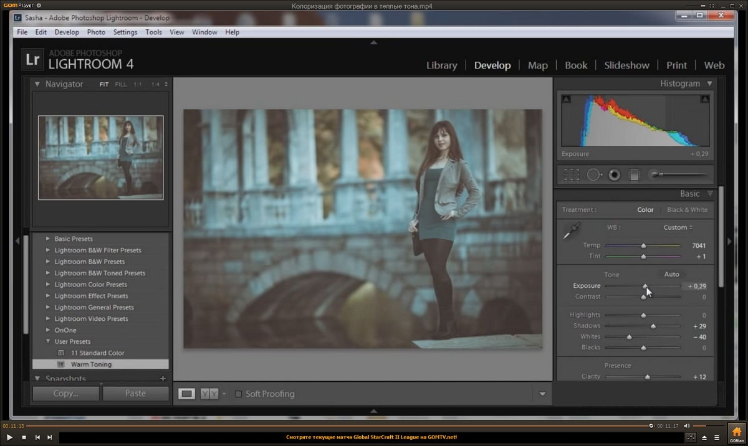This screenshot has width=748, height=446.
Task: Collapse the Basic panel
Action: [710, 194]
